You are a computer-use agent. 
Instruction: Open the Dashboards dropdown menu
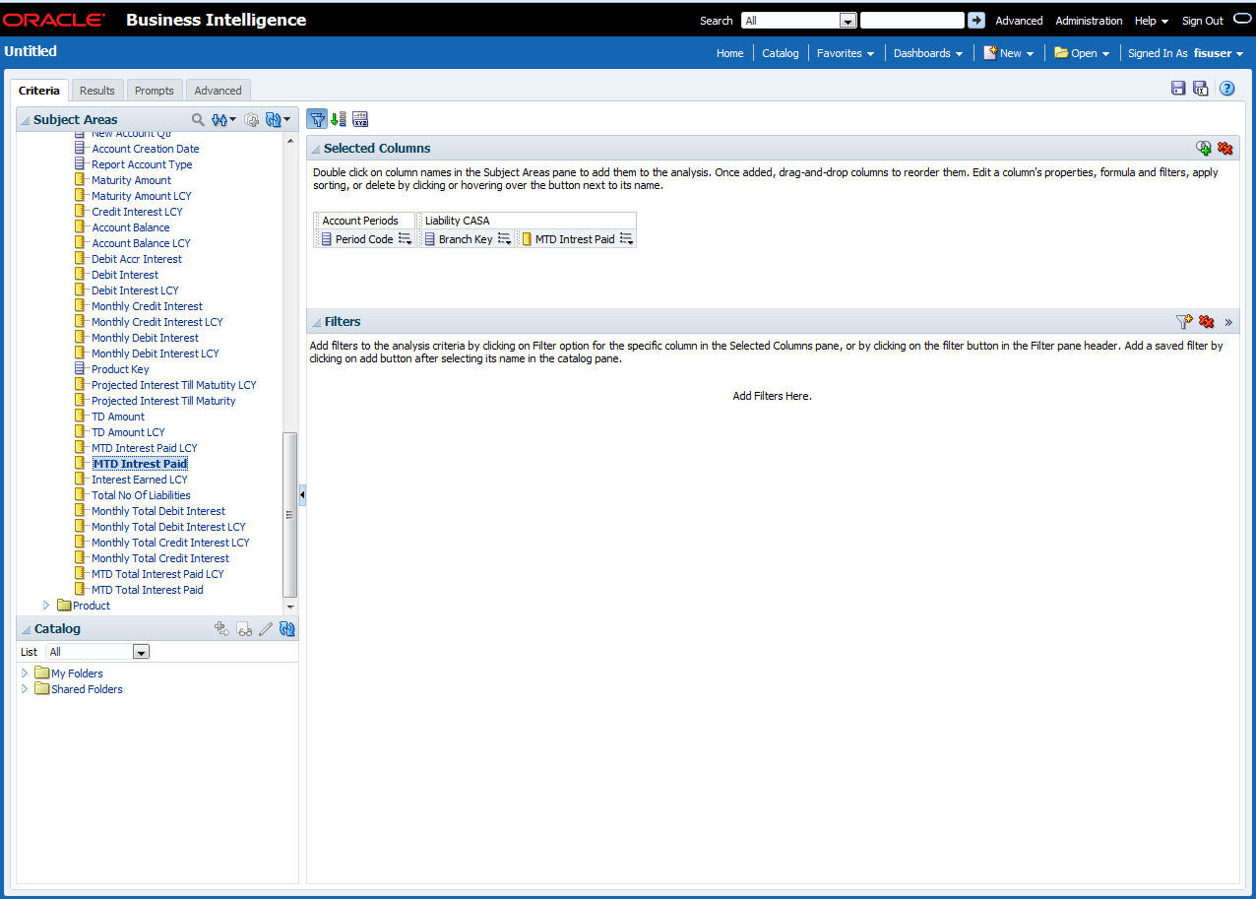(x=928, y=53)
